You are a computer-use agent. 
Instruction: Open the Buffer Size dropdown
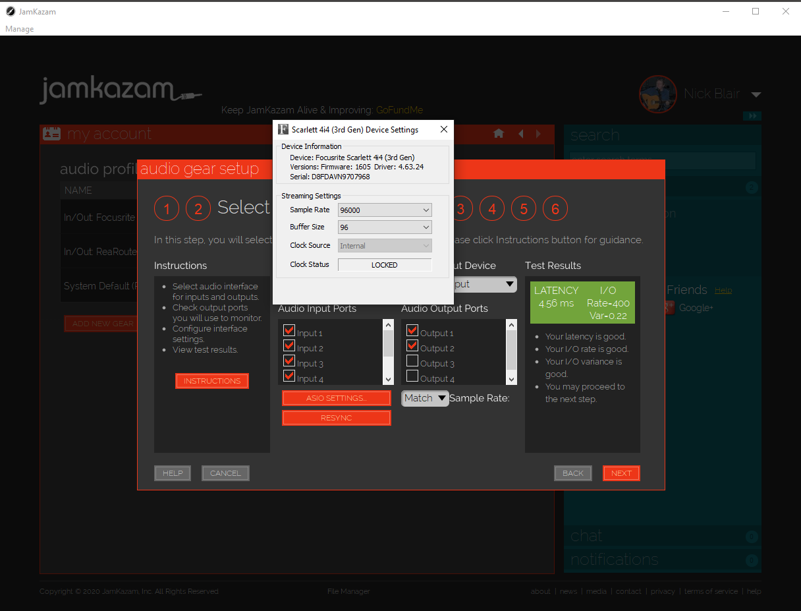385,227
